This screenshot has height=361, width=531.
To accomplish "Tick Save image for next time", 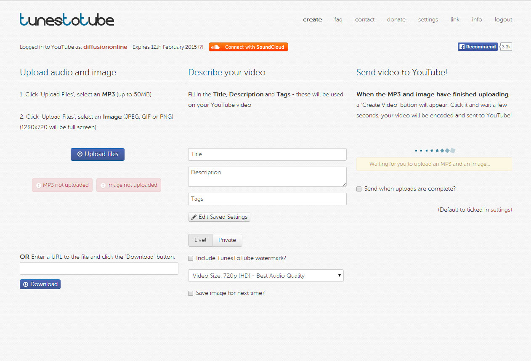I will [x=191, y=293].
